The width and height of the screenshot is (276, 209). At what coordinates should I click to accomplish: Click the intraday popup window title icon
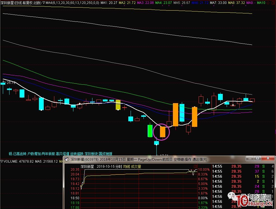67,159
